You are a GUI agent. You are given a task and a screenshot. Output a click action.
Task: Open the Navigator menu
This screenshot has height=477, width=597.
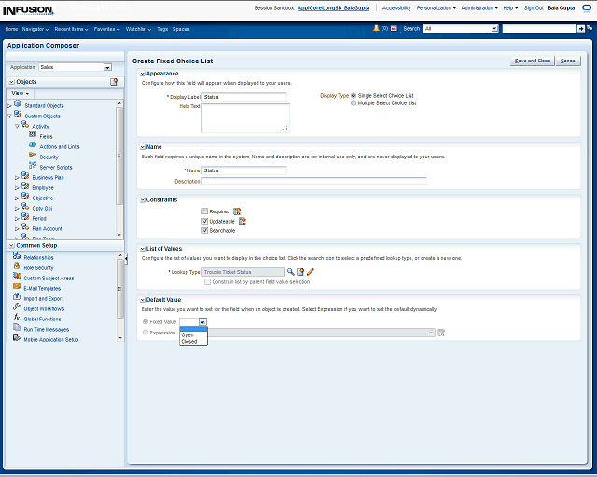(x=35, y=29)
